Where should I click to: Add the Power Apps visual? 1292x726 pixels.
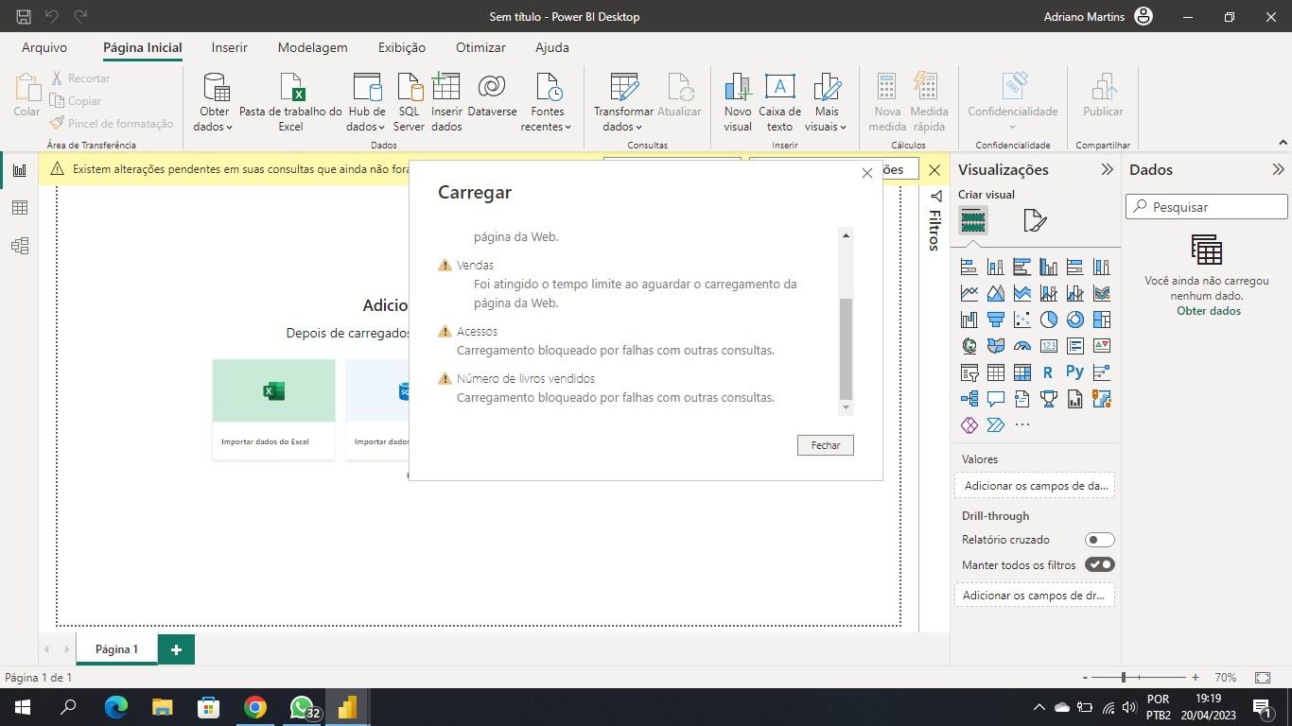click(x=969, y=425)
